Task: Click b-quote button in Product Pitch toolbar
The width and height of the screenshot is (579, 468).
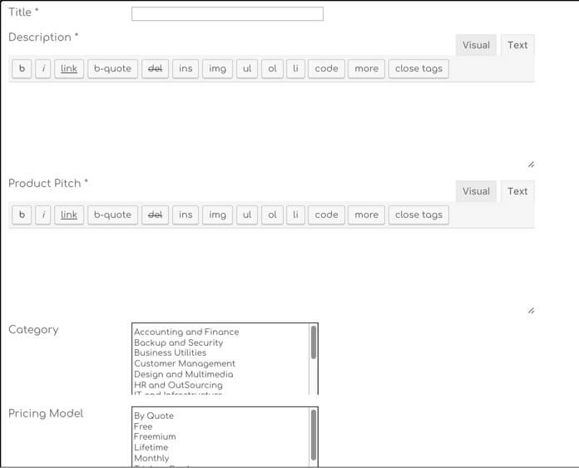Action: click(112, 215)
